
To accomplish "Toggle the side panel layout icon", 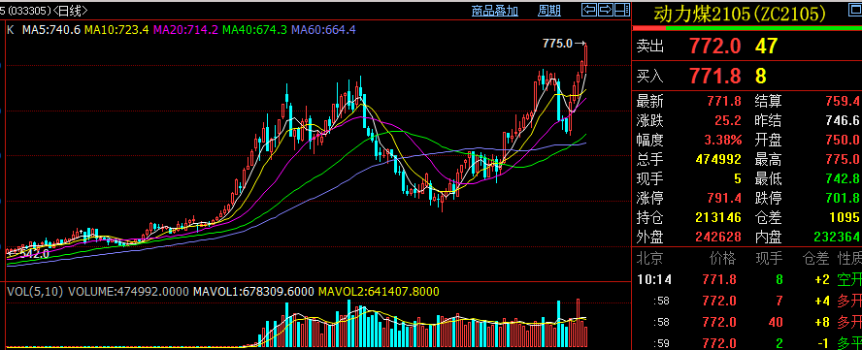I will [622, 10].
